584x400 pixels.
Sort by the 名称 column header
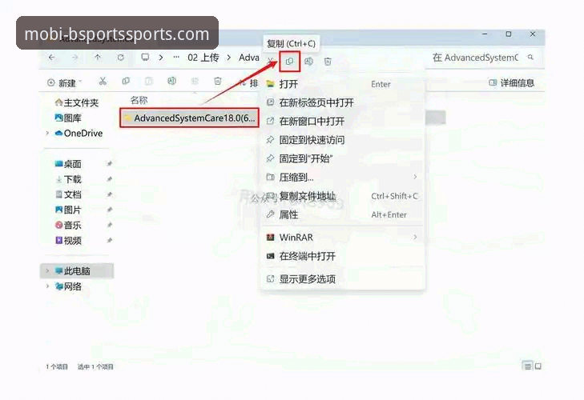click(x=139, y=100)
